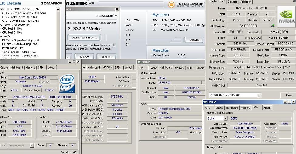Click the NVIDIA SLI Disabled field

click(x=261, y=85)
